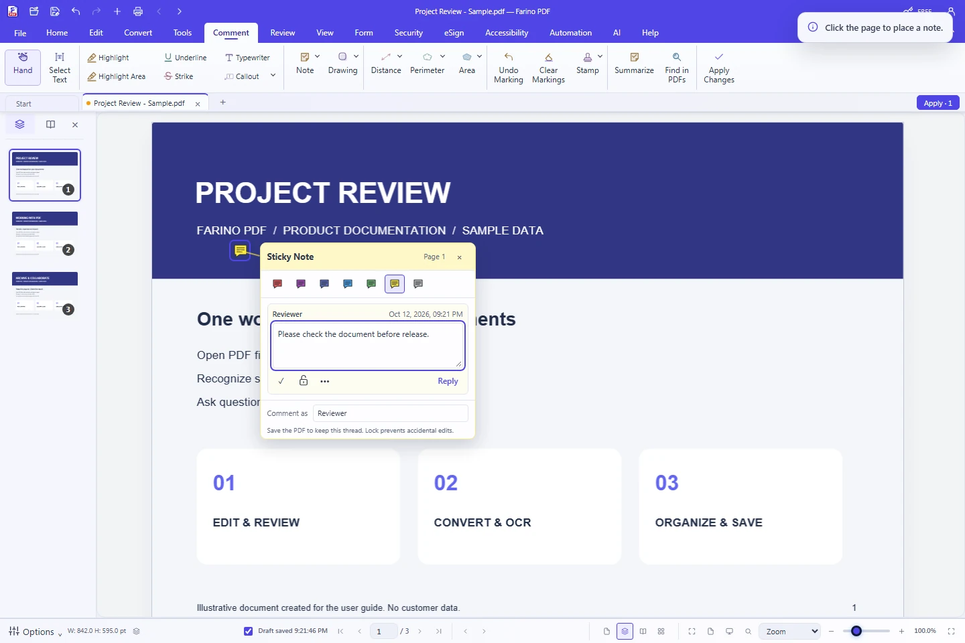
Task: Go to next page arrow in status bar
Action: click(420, 631)
